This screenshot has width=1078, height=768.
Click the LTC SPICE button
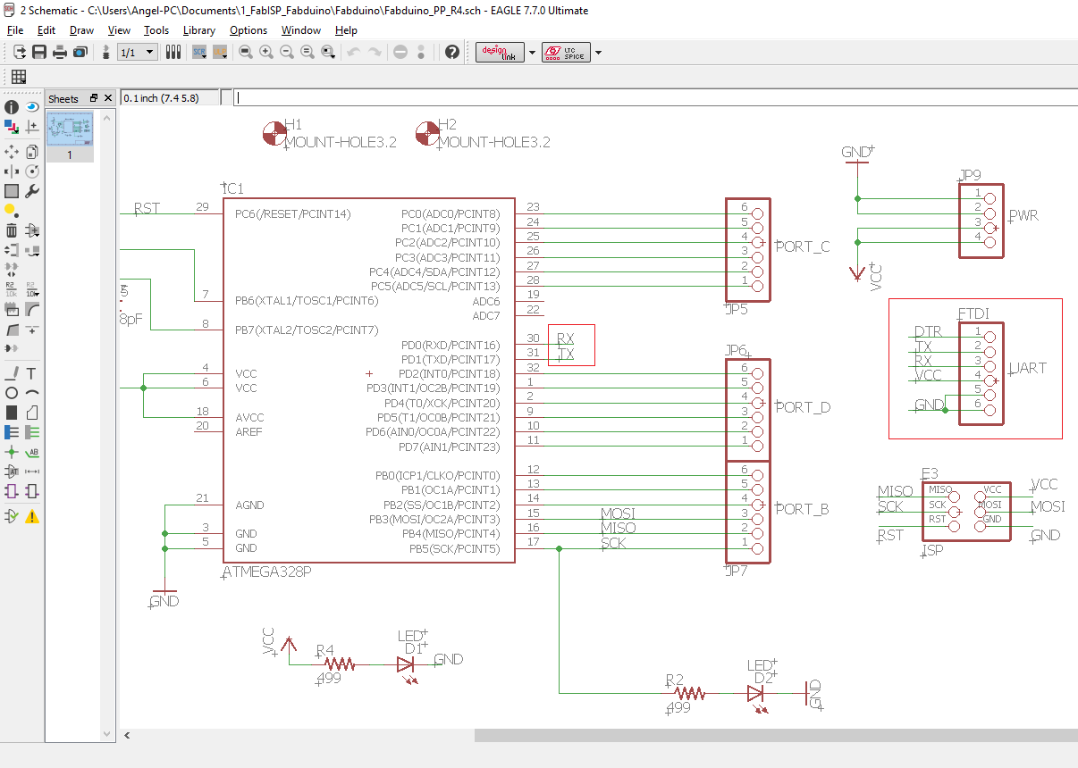[567, 53]
